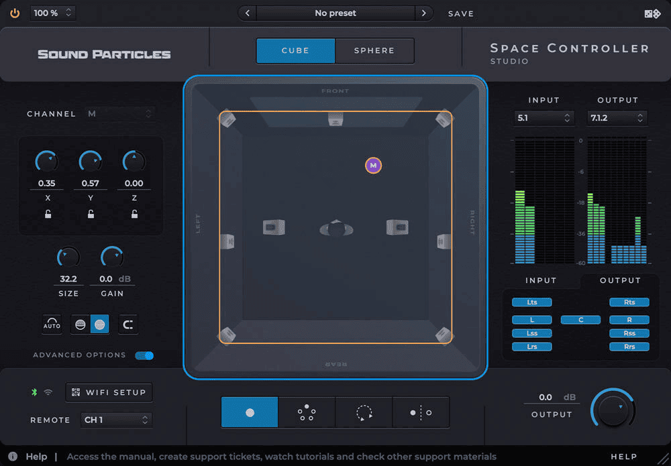Open the Output format 7.1.2 dropdown
The width and height of the screenshot is (671, 466).
tap(617, 117)
